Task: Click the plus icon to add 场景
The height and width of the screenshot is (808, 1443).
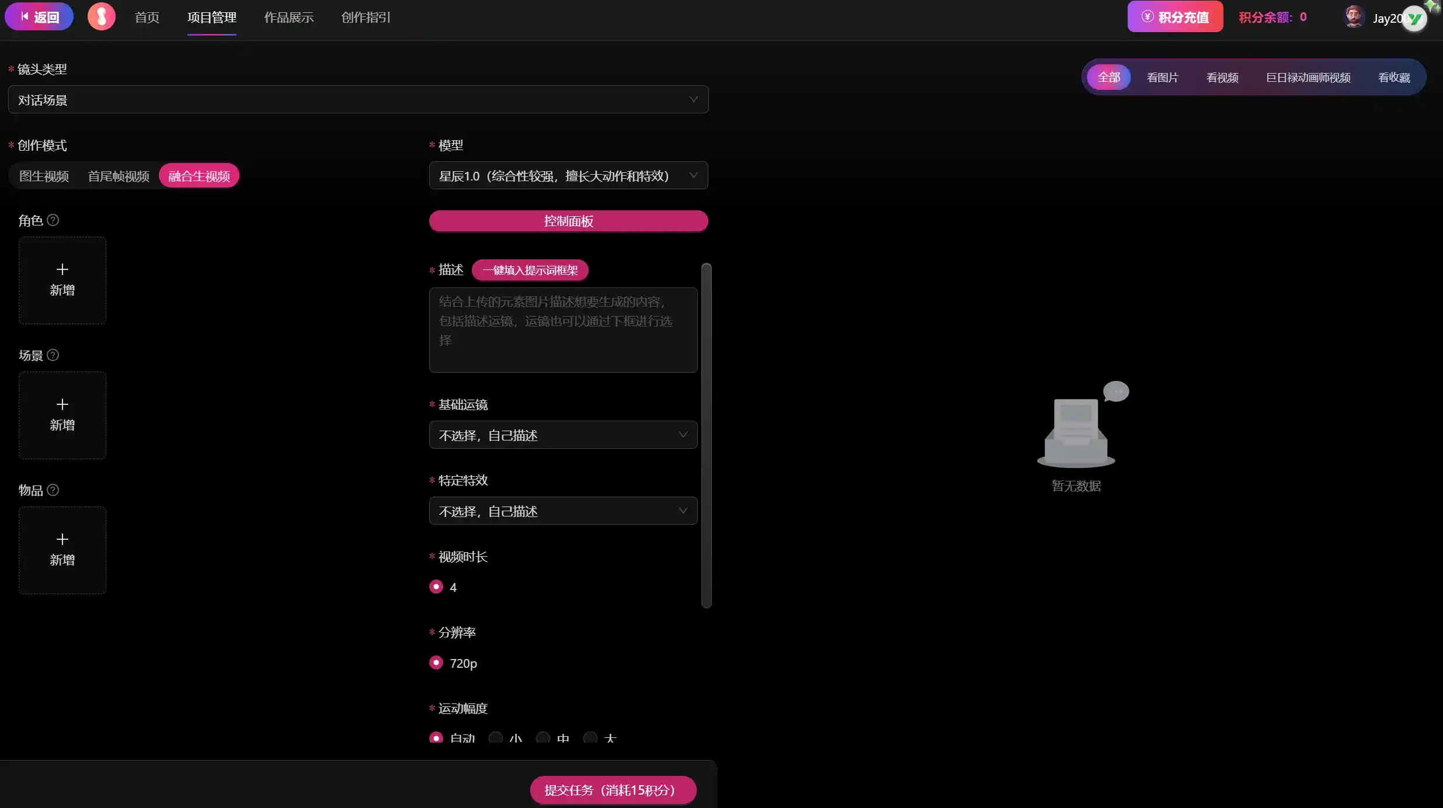Action: 62,405
